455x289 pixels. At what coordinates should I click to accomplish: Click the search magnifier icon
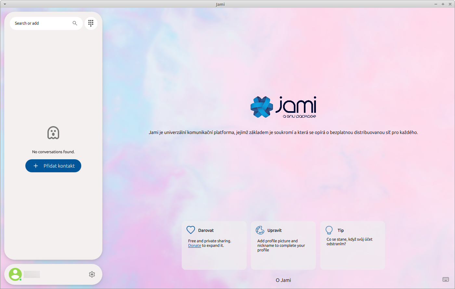click(75, 23)
